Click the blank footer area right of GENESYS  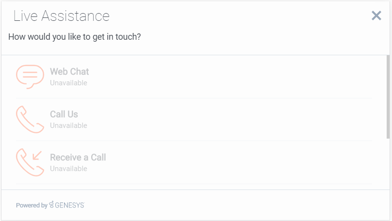[x=243, y=205]
